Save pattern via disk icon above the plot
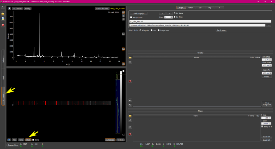The height and width of the screenshot is (149, 275). click(9, 8)
